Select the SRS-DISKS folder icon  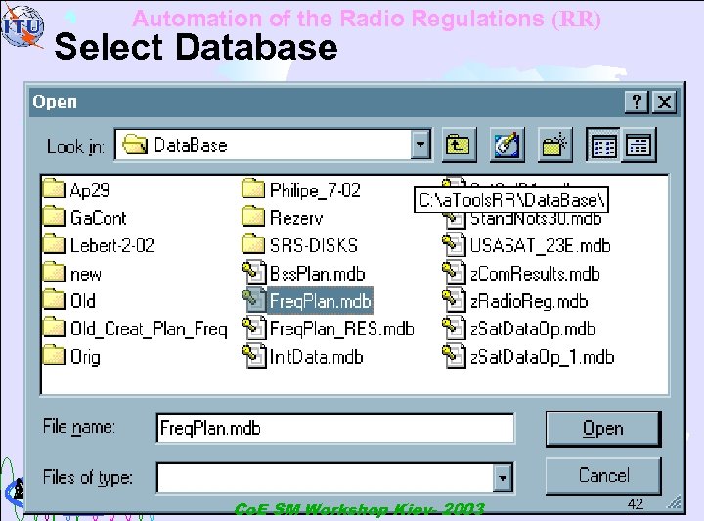[x=253, y=244]
